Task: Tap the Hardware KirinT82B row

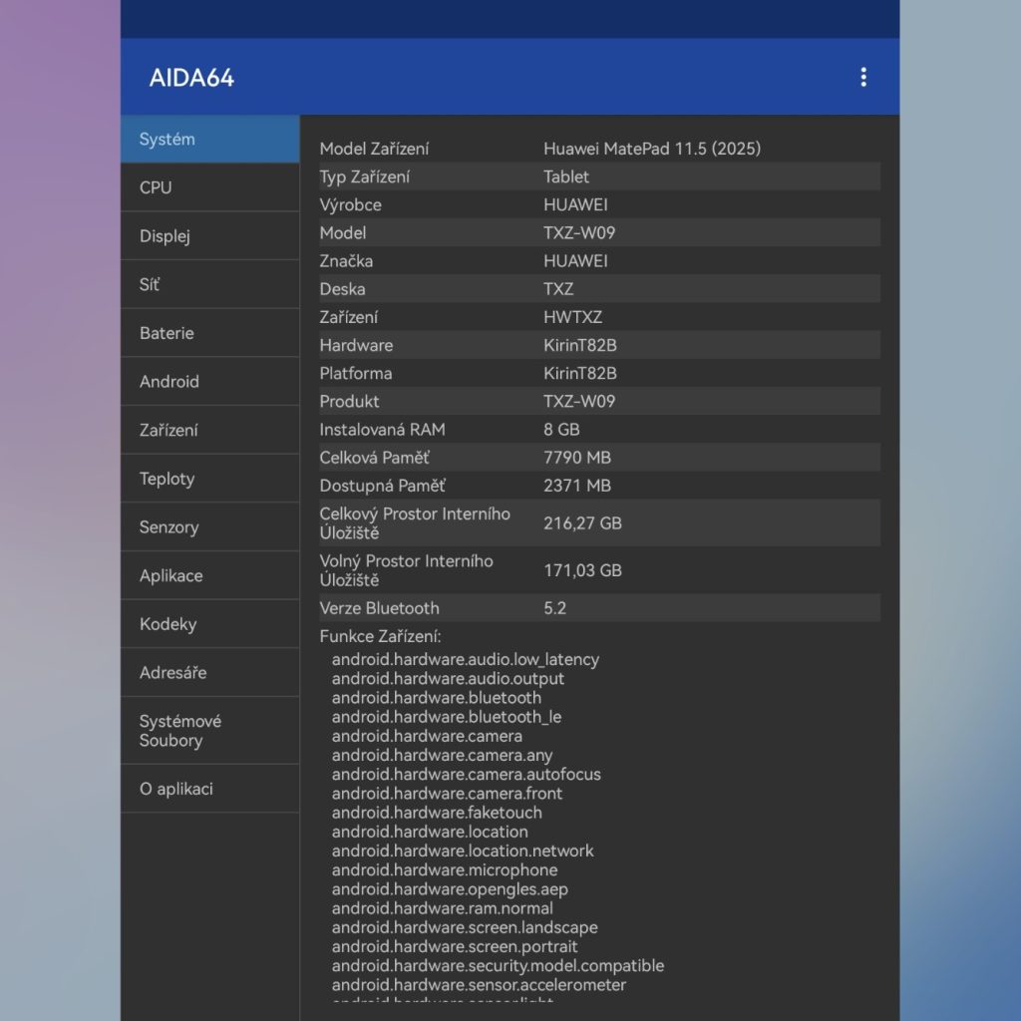Action: tap(598, 345)
